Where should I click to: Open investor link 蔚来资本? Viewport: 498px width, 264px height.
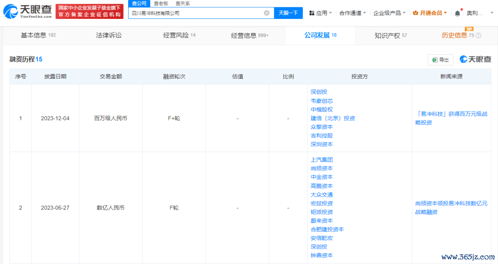322,221
